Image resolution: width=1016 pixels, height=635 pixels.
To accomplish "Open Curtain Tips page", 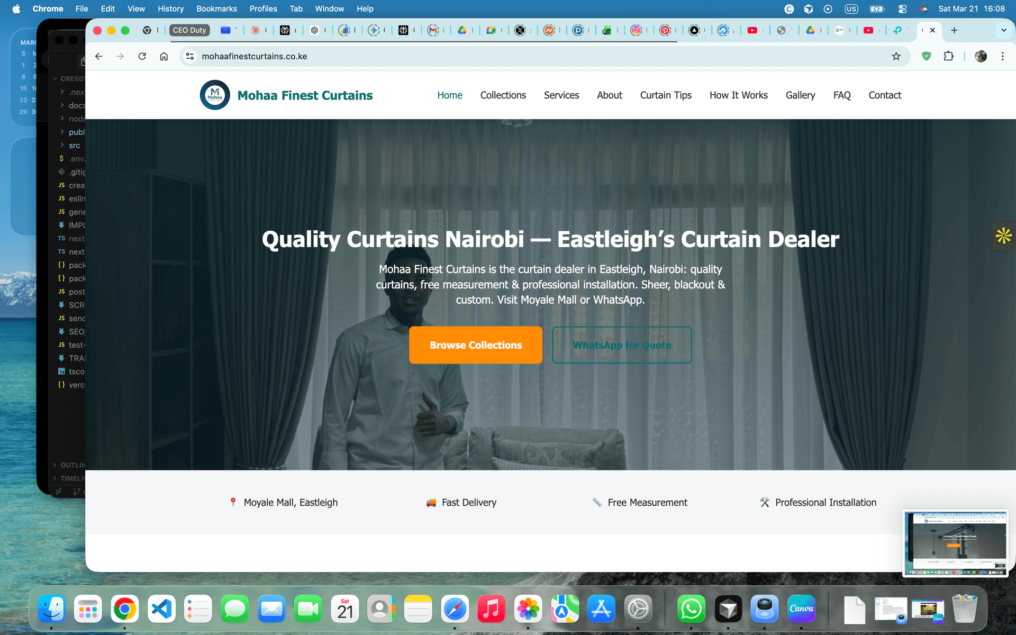I will (666, 95).
